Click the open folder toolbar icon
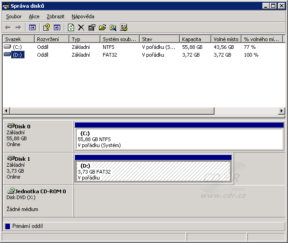Image resolution: width=288 pixels, height=243 pixels. 102,27
